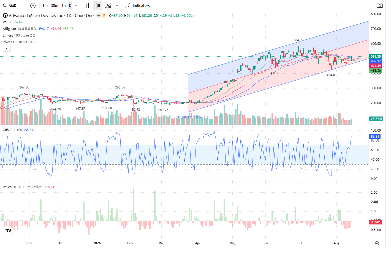Image resolution: width=391 pixels, height=261 pixels.
Task: Click the '800.00' level on the price axis
Action: [376, 14]
